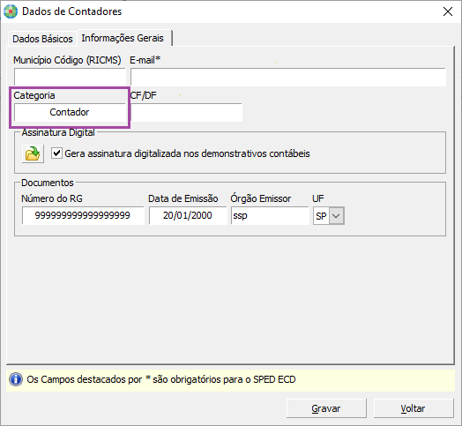Click the blue info icon in the notice bar

tap(16, 379)
